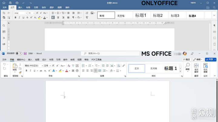Click Word format painter brush icon
218x122 pixels.
[20, 72]
